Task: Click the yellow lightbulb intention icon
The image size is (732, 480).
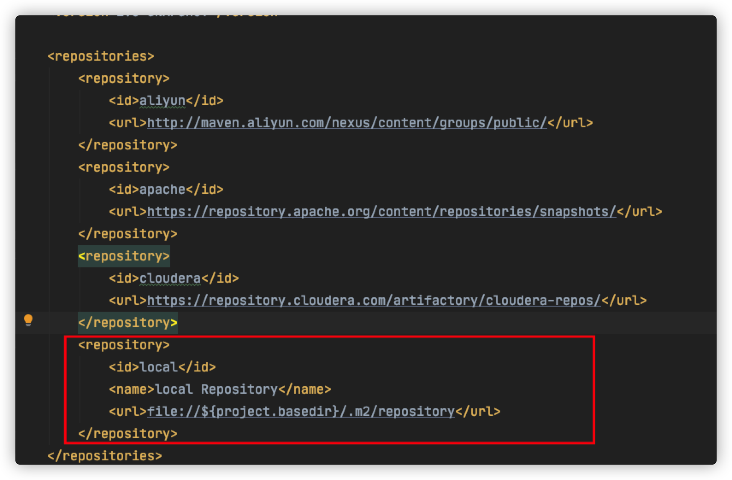Action: pyautogui.click(x=28, y=320)
